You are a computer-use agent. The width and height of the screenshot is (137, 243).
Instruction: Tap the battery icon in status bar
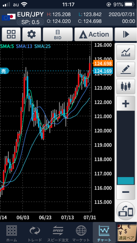pos(130,5)
